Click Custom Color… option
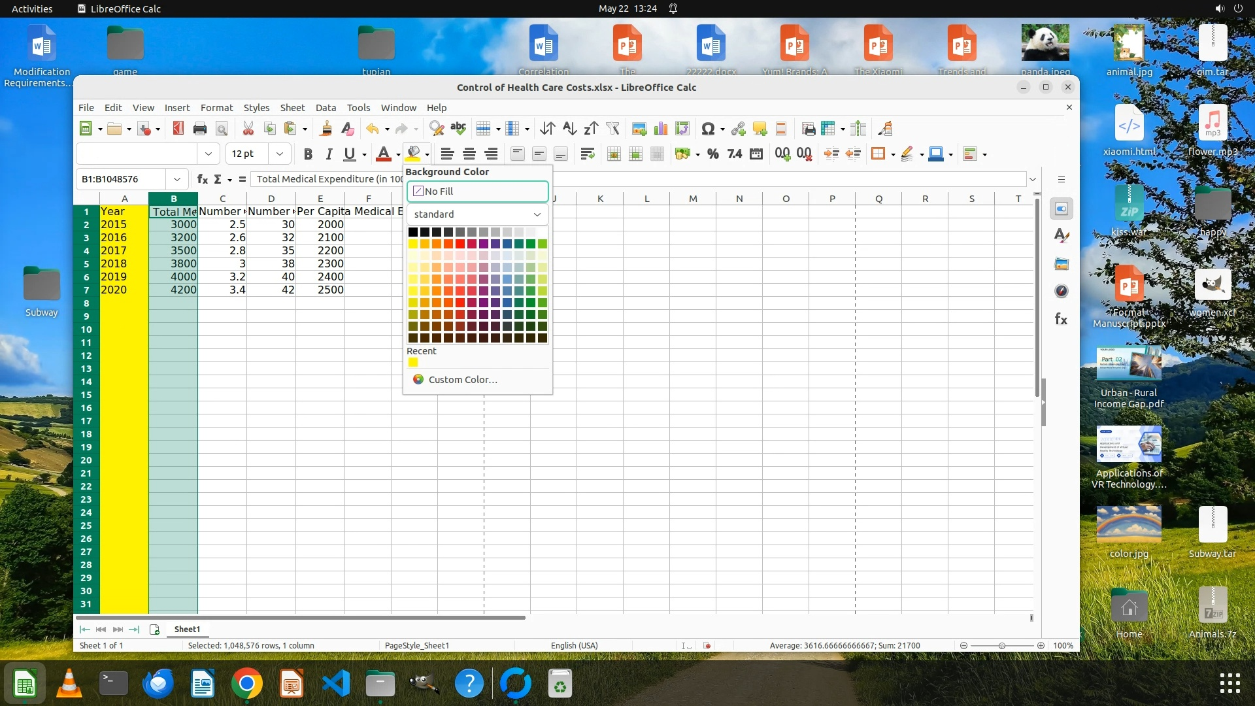 (x=462, y=380)
